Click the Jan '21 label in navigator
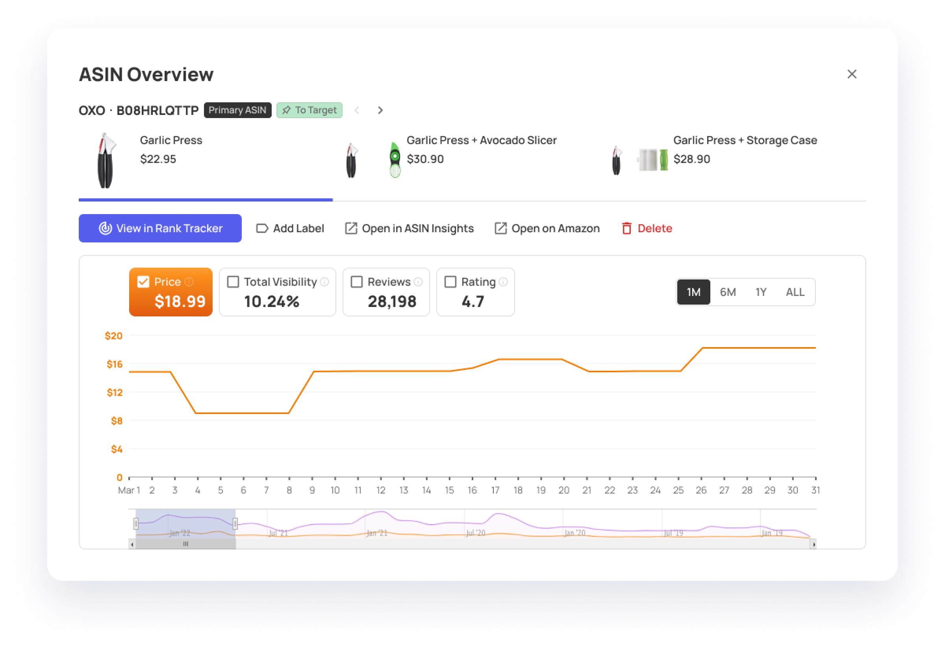 coord(377,533)
